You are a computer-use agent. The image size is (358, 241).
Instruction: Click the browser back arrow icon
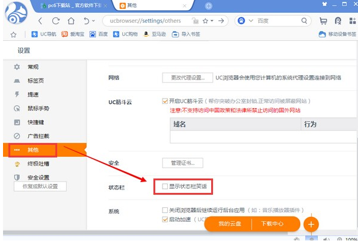40,21
